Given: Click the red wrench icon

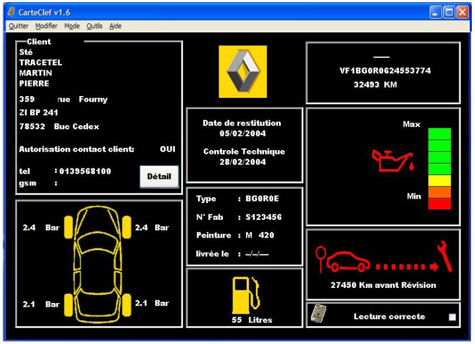Looking at the screenshot, I should click(445, 256).
